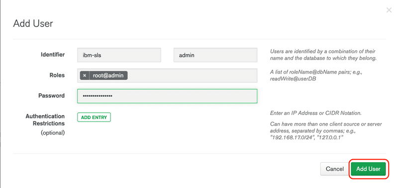The height and width of the screenshot is (188, 398).
Task: Click the Identifier label
Action: (x=53, y=55)
